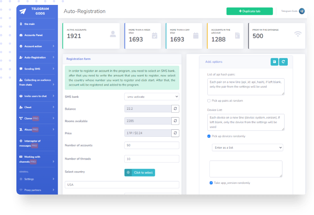This screenshot has height=215, width=314.
Task: Click the Sending SMS chat icon
Action: click(x=21, y=69)
